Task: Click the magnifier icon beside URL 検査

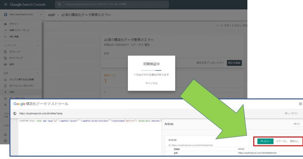Action: [x=6, y=37]
